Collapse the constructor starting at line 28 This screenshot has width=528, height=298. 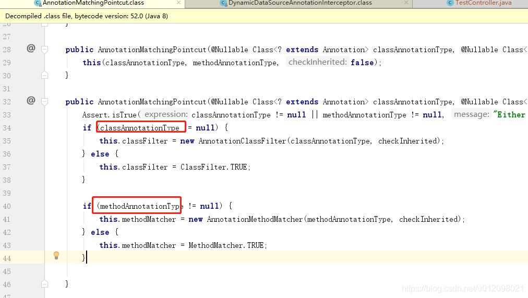tap(45, 50)
